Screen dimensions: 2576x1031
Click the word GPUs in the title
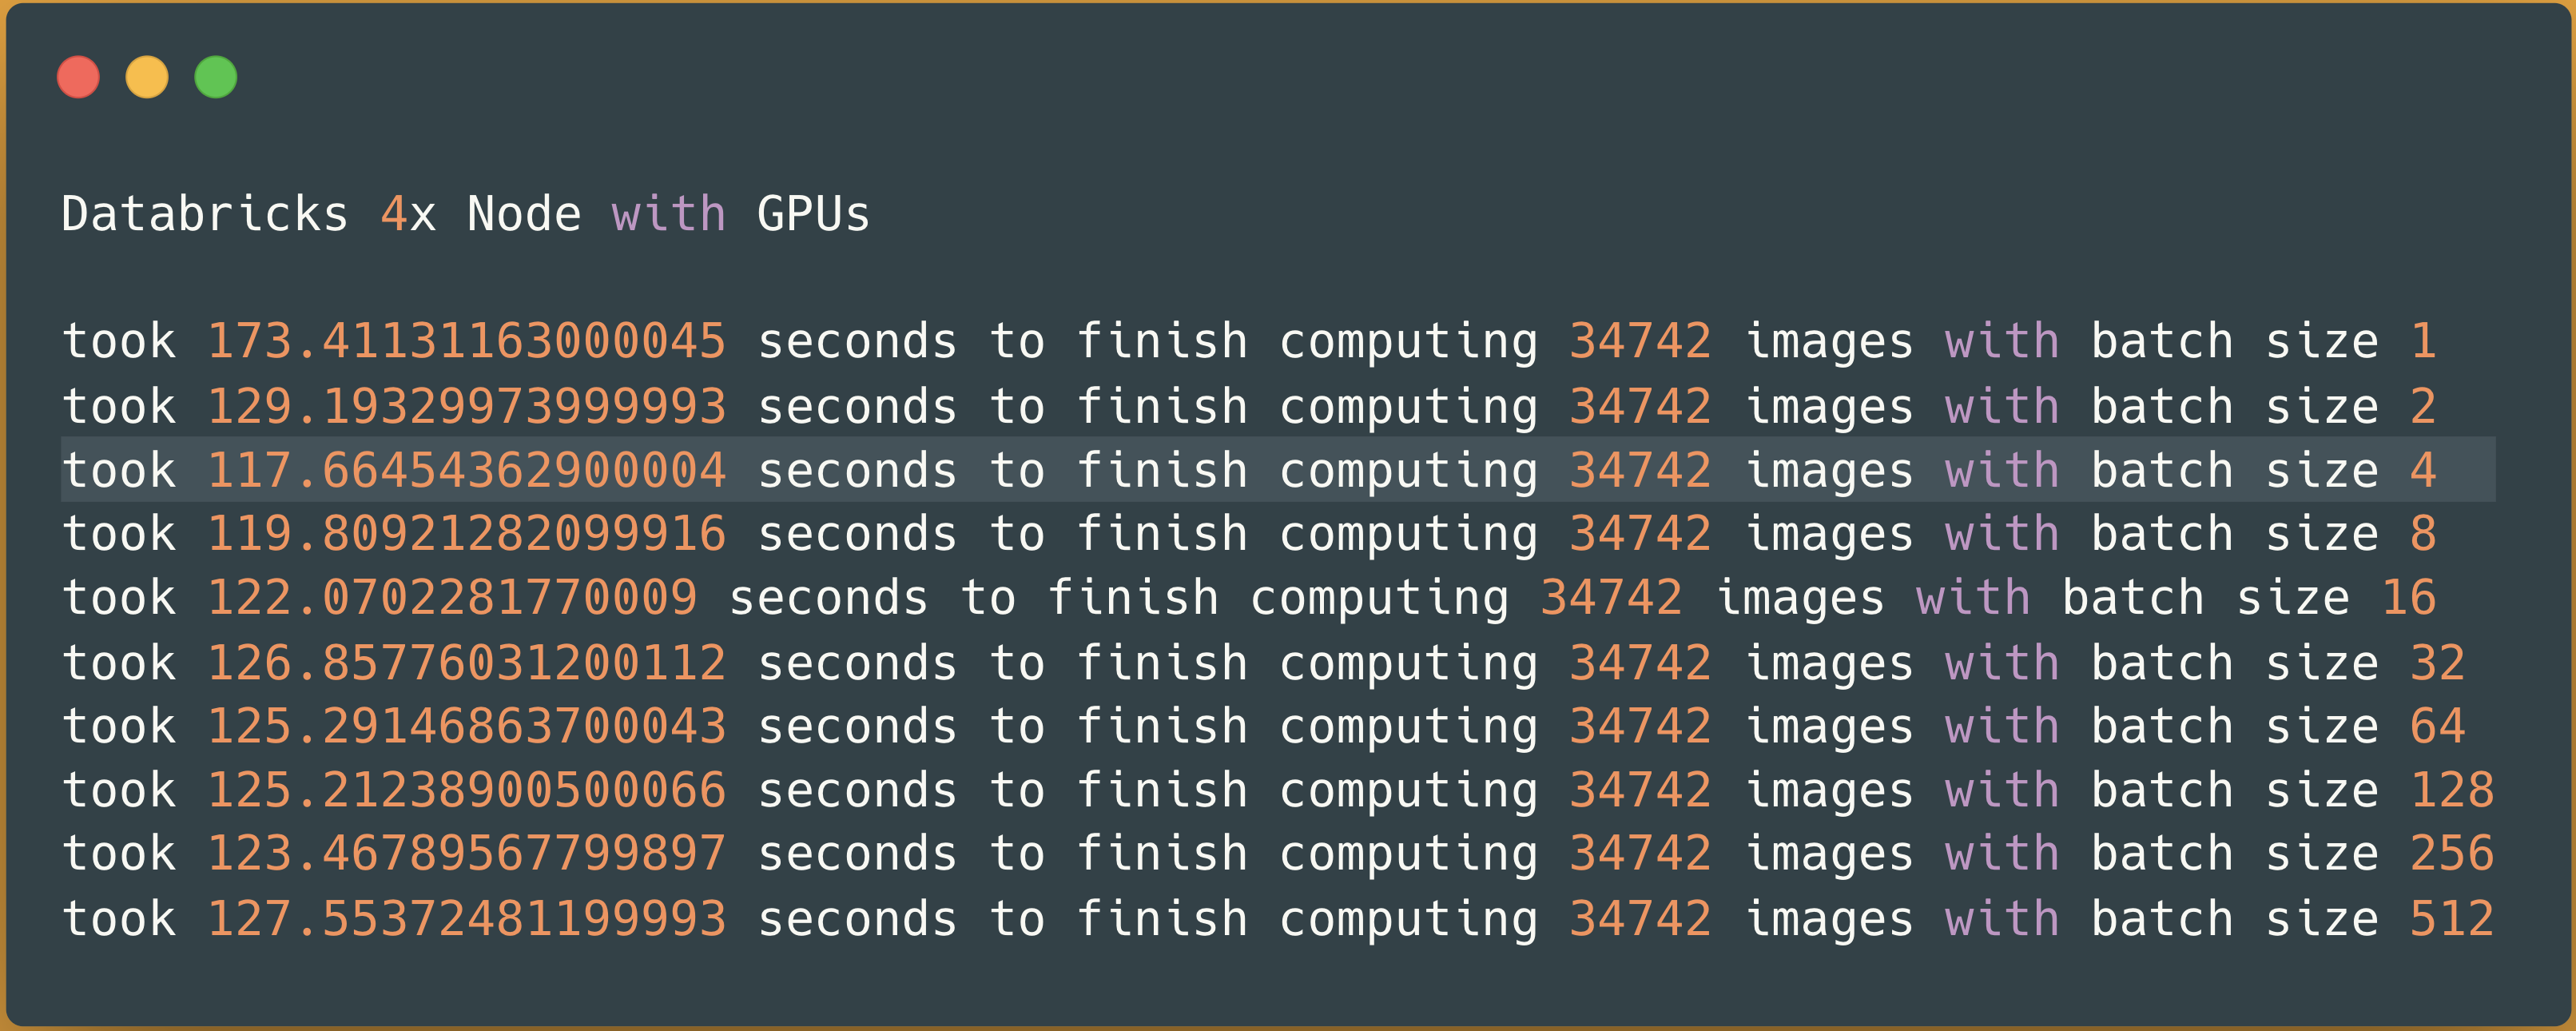pos(814,214)
